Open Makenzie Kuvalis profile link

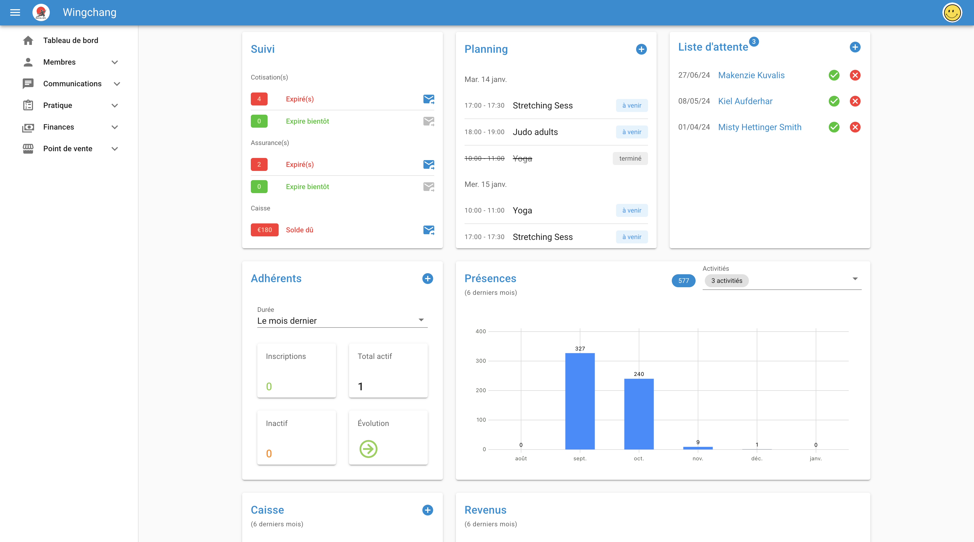pos(751,75)
